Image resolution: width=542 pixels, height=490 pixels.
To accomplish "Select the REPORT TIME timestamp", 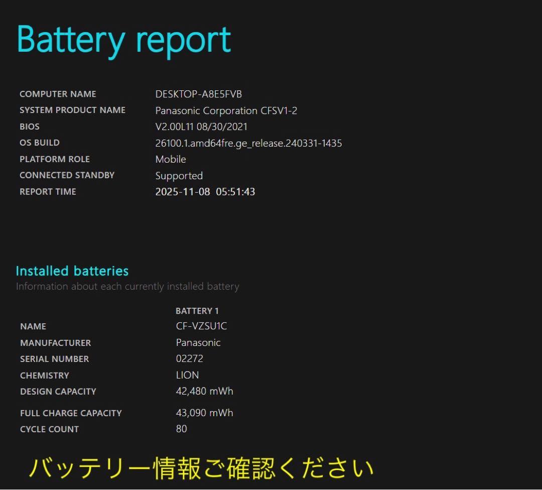I will pos(205,191).
